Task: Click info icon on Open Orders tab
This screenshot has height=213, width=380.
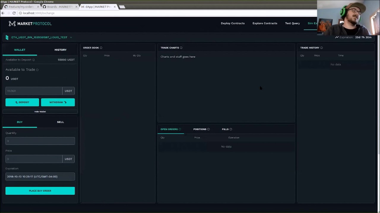Action: (180, 129)
